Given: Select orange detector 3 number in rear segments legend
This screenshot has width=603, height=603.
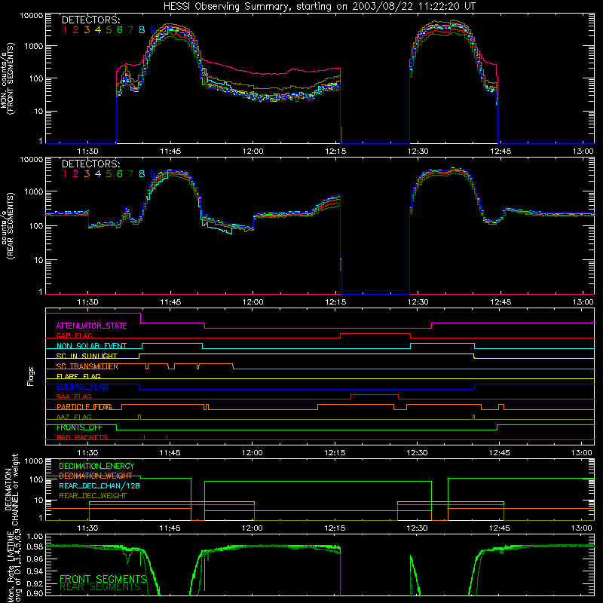Looking at the screenshot, I should [x=87, y=174].
